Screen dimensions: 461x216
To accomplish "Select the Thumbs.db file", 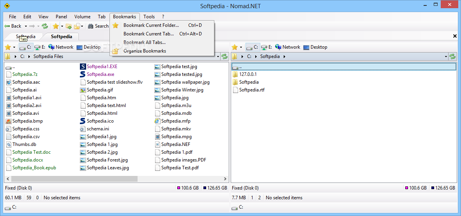I will 21,144.
